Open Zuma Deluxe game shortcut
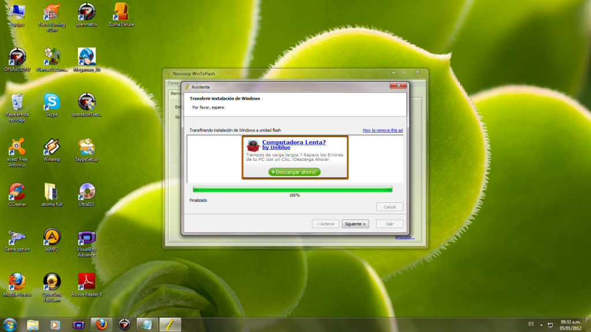The width and height of the screenshot is (591, 332). pos(121,15)
